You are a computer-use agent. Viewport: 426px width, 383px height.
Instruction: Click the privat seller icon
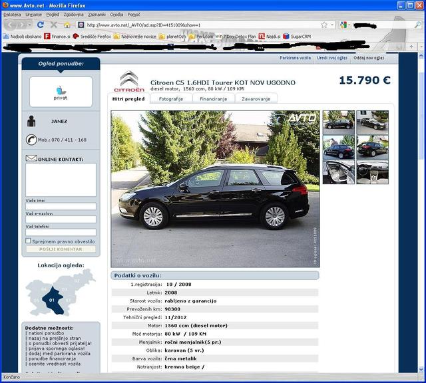pos(61,93)
